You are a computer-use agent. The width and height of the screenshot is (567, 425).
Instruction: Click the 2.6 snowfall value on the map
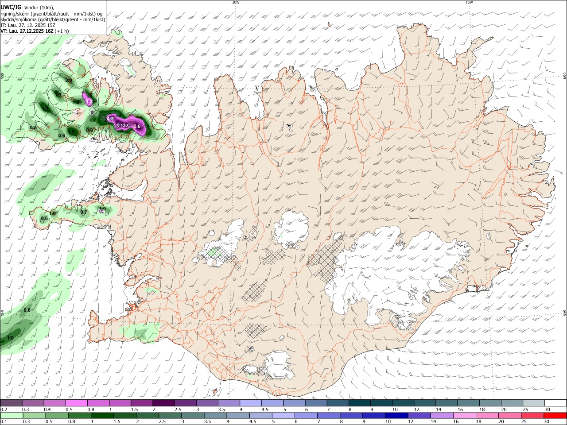tap(137, 127)
